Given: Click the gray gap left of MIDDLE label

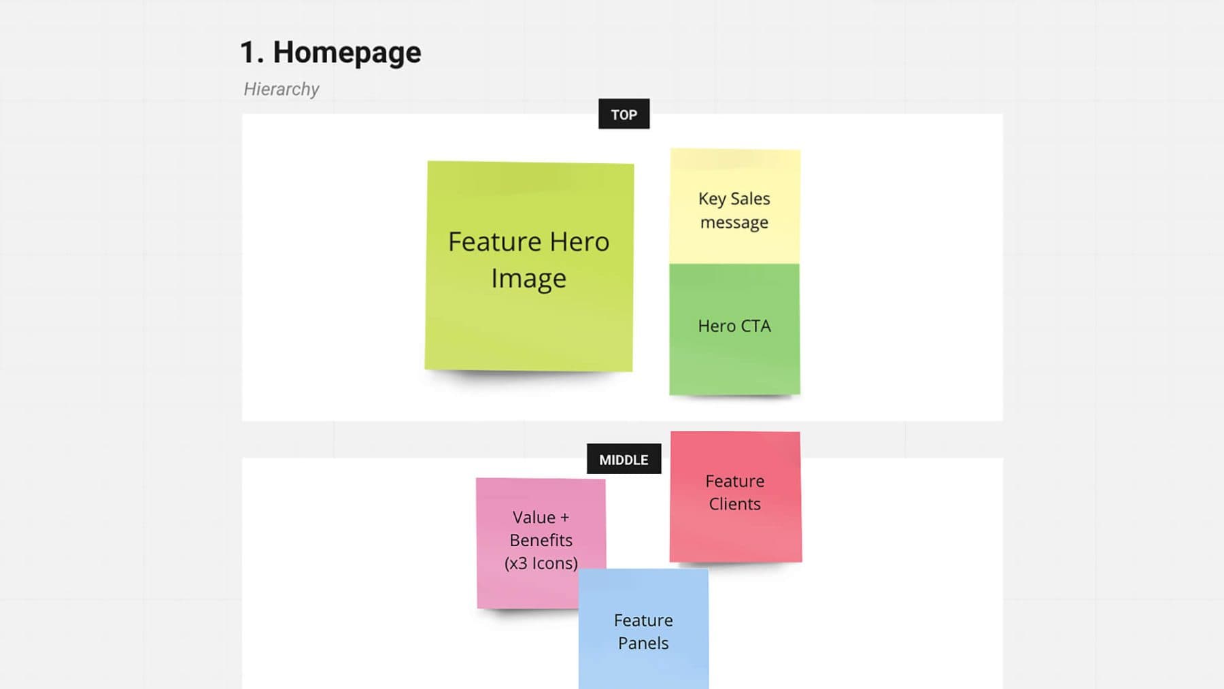Looking at the screenshot, I should [408, 439].
